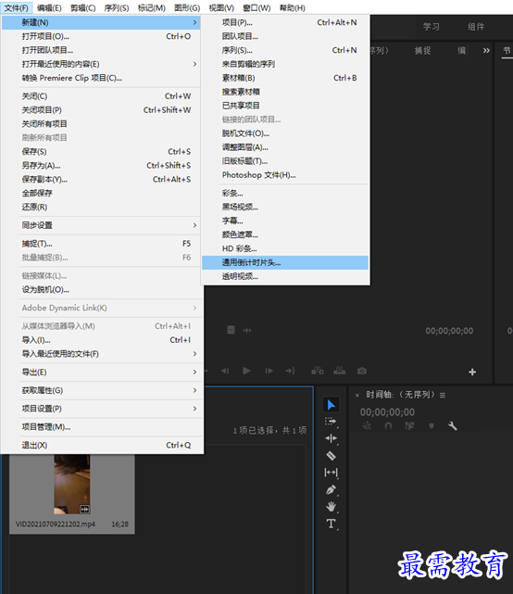Expand the 获取属性(G) submenu
Screen dimensions: 513x594
point(102,390)
